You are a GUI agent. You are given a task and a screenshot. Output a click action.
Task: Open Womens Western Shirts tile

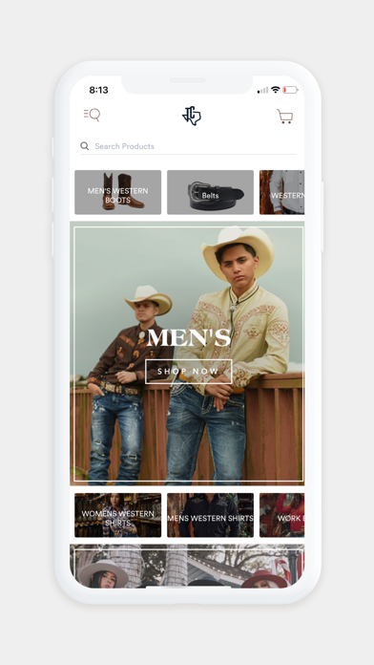pos(117,515)
